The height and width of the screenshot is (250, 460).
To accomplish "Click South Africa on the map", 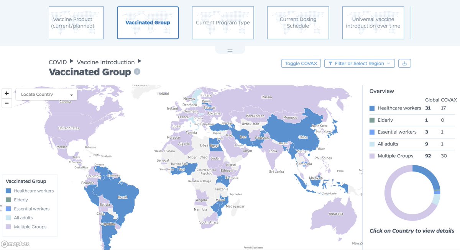I will pyautogui.click(x=209, y=222).
